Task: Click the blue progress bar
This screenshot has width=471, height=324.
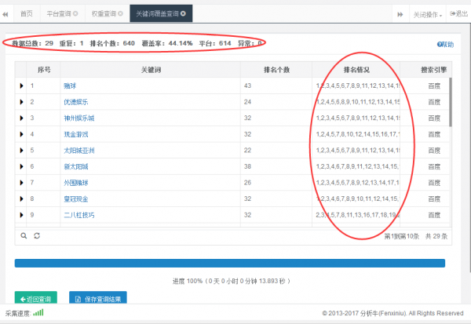Action: click(x=230, y=264)
